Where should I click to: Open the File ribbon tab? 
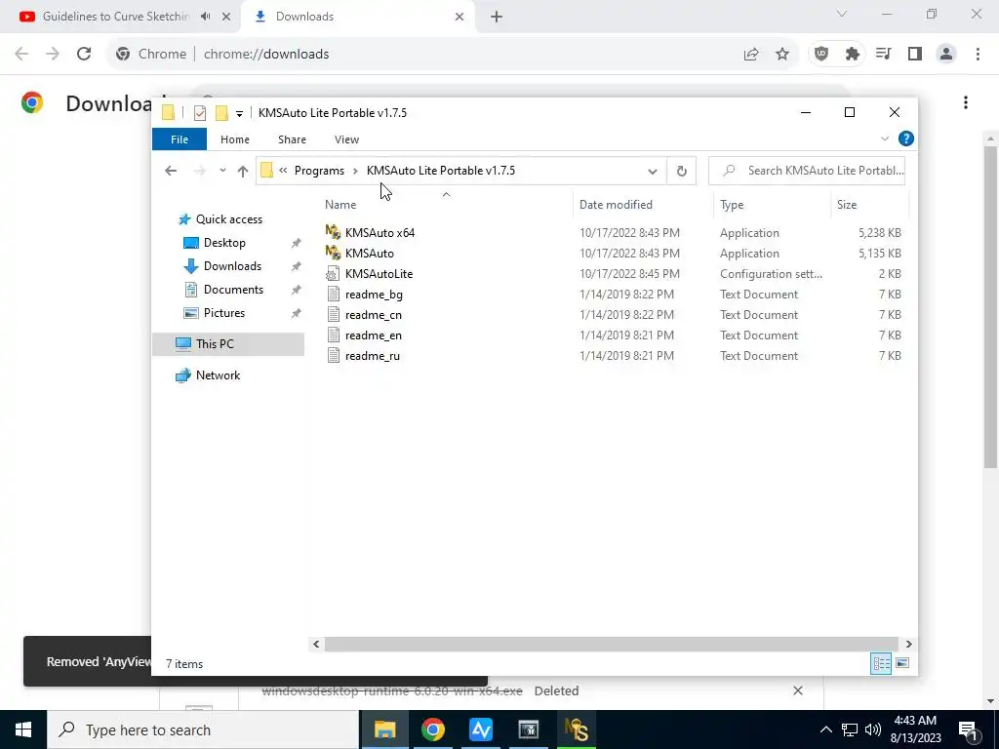click(180, 139)
